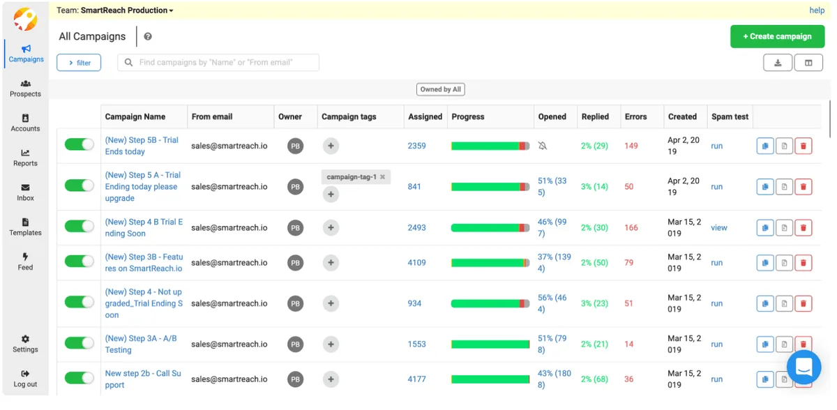The image size is (837, 410).
Task: Click the help question mark beside All Campaigns
Action: 148,37
